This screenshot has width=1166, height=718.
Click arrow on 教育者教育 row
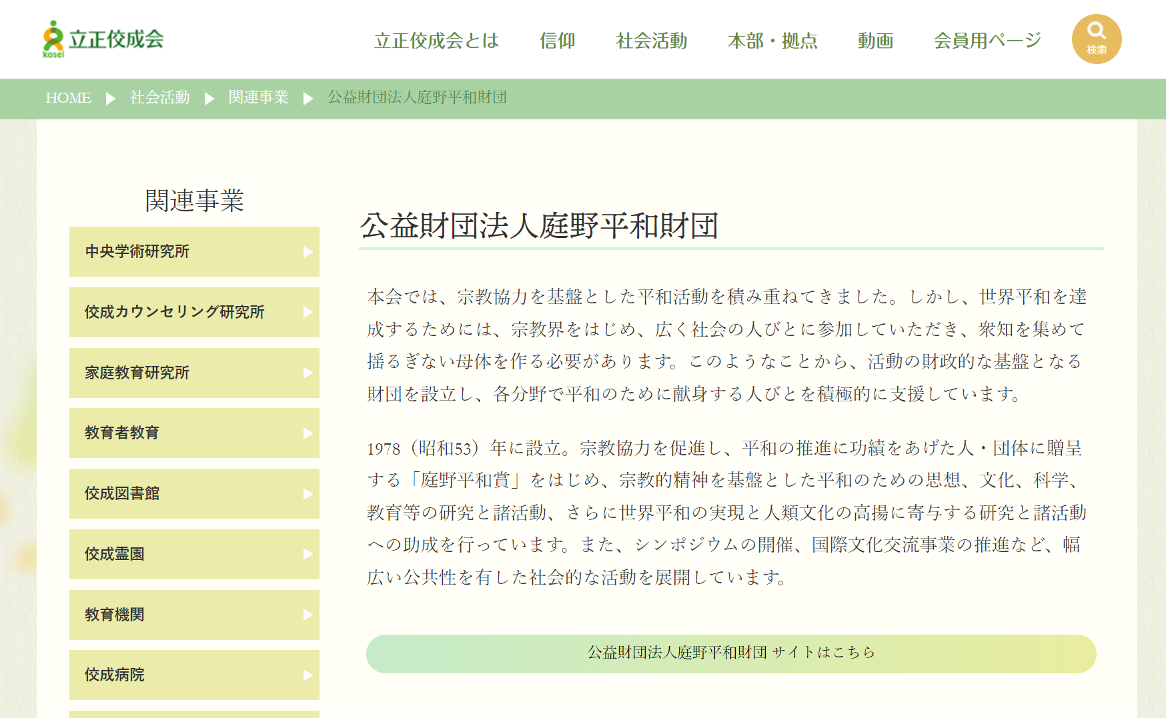pos(308,433)
